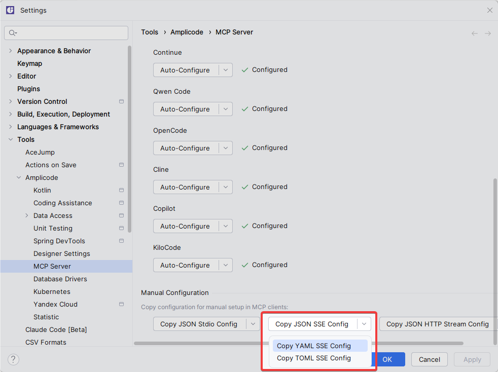
Task: Open the Cline Auto-Configure dropdown arrow
Action: pos(226,188)
